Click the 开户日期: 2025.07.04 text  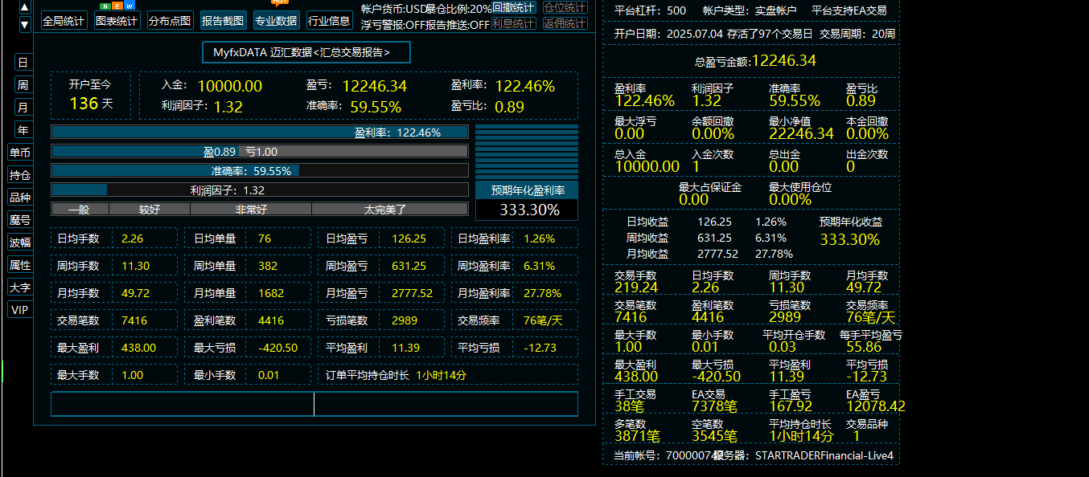coord(668,34)
